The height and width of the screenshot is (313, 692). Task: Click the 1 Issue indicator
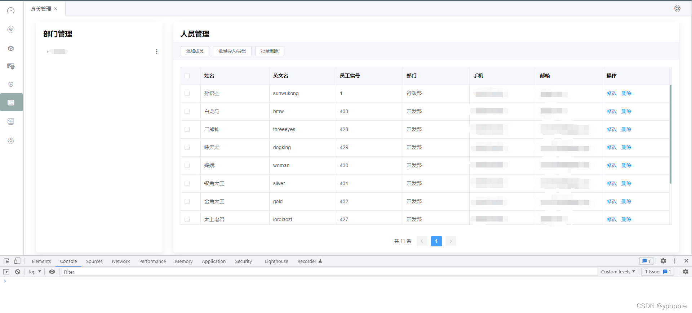pos(658,272)
